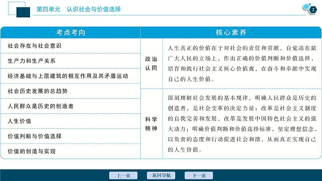Click the 政治认同 label cell
This screenshot has height=181, width=322.
tap(151, 64)
